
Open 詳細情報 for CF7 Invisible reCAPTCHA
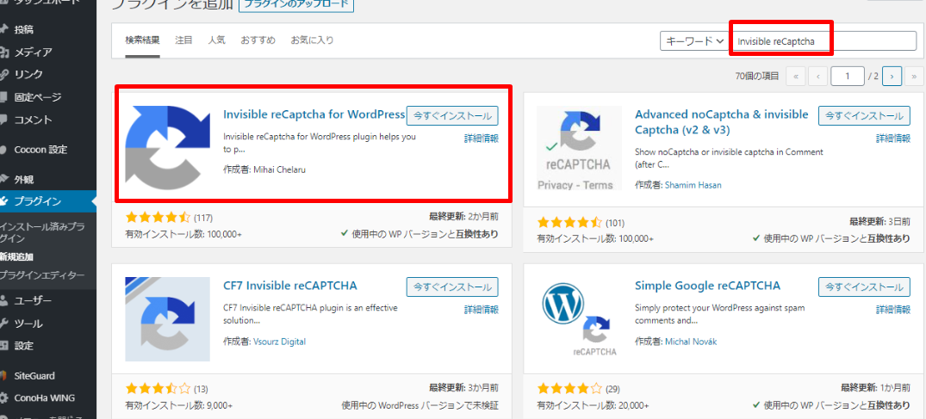(481, 309)
